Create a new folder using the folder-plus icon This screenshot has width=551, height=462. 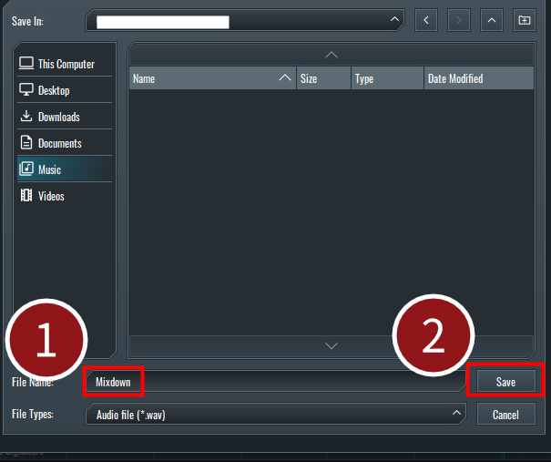coord(524,19)
